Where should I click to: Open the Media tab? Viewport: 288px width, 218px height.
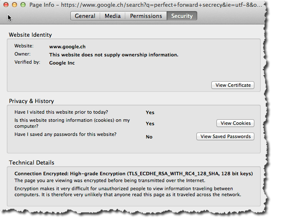[x=112, y=16]
